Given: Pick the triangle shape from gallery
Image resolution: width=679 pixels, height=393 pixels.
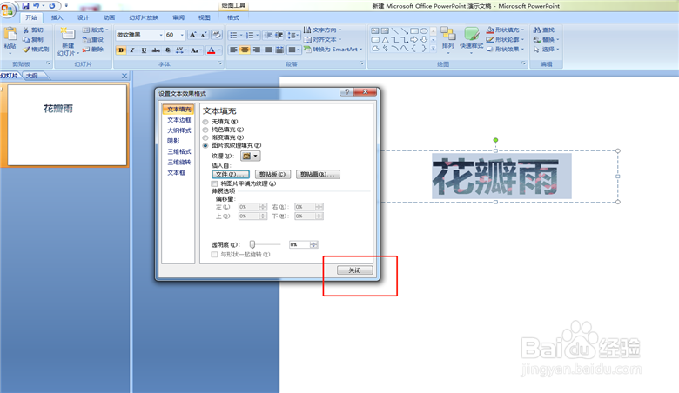Looking at the screenshot, I should pos(385,40).
